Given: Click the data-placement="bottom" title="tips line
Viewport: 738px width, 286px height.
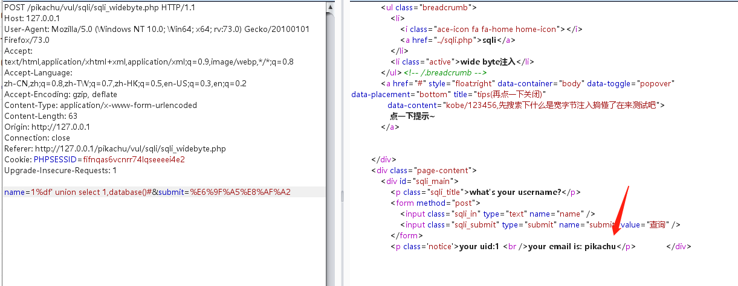Looking at the screenshot, I should coord(448,94).
